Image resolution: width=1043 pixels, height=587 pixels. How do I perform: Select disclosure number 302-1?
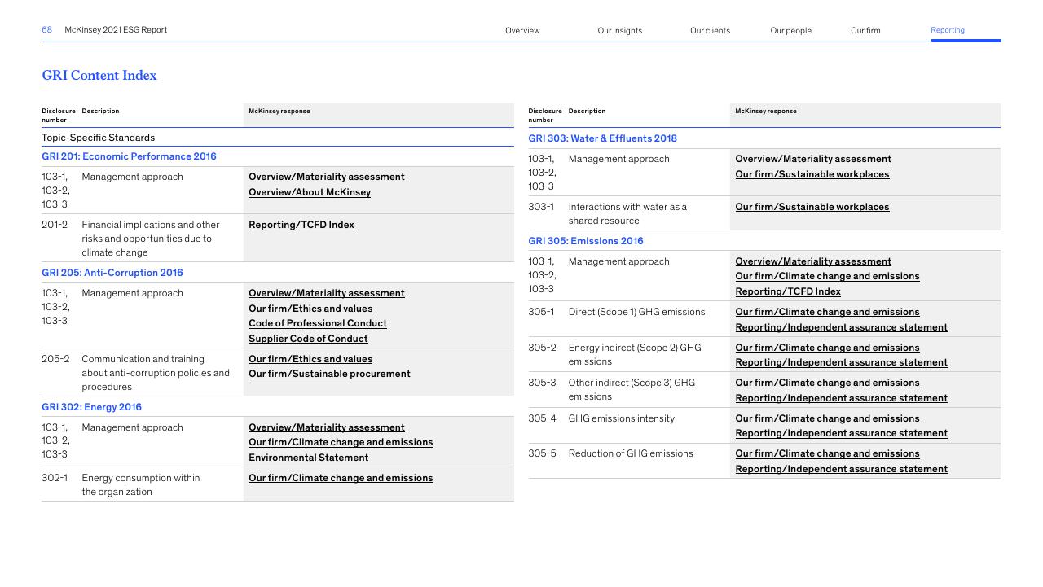55,478
